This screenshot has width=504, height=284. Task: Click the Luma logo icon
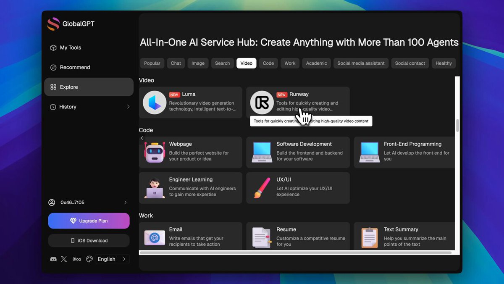pyautogui.click(x=155, y=103)
